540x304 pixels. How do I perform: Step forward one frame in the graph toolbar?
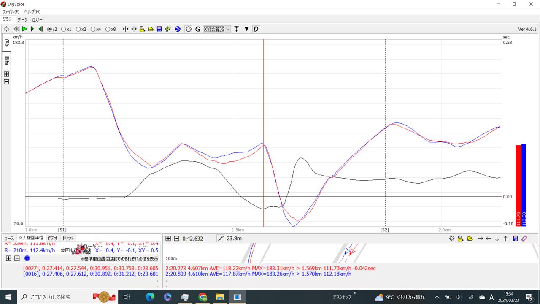tap(32, 29)
